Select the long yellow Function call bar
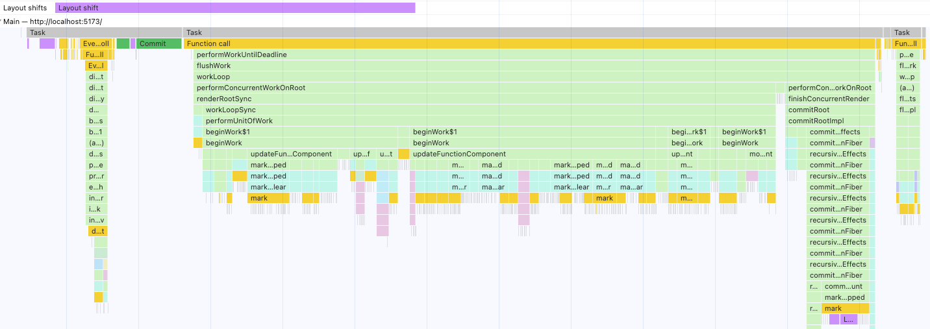This screenshot has height=329, width=930. [529, 43]
